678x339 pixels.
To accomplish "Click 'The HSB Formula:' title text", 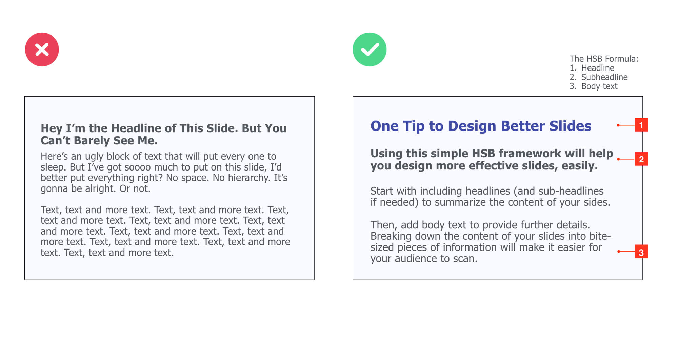I will (x=604, y=59).
